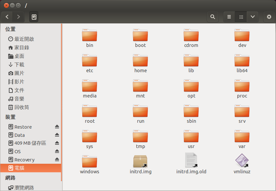Open 影片 videos location
Screen dimensions: 276x191
point(30,82)
